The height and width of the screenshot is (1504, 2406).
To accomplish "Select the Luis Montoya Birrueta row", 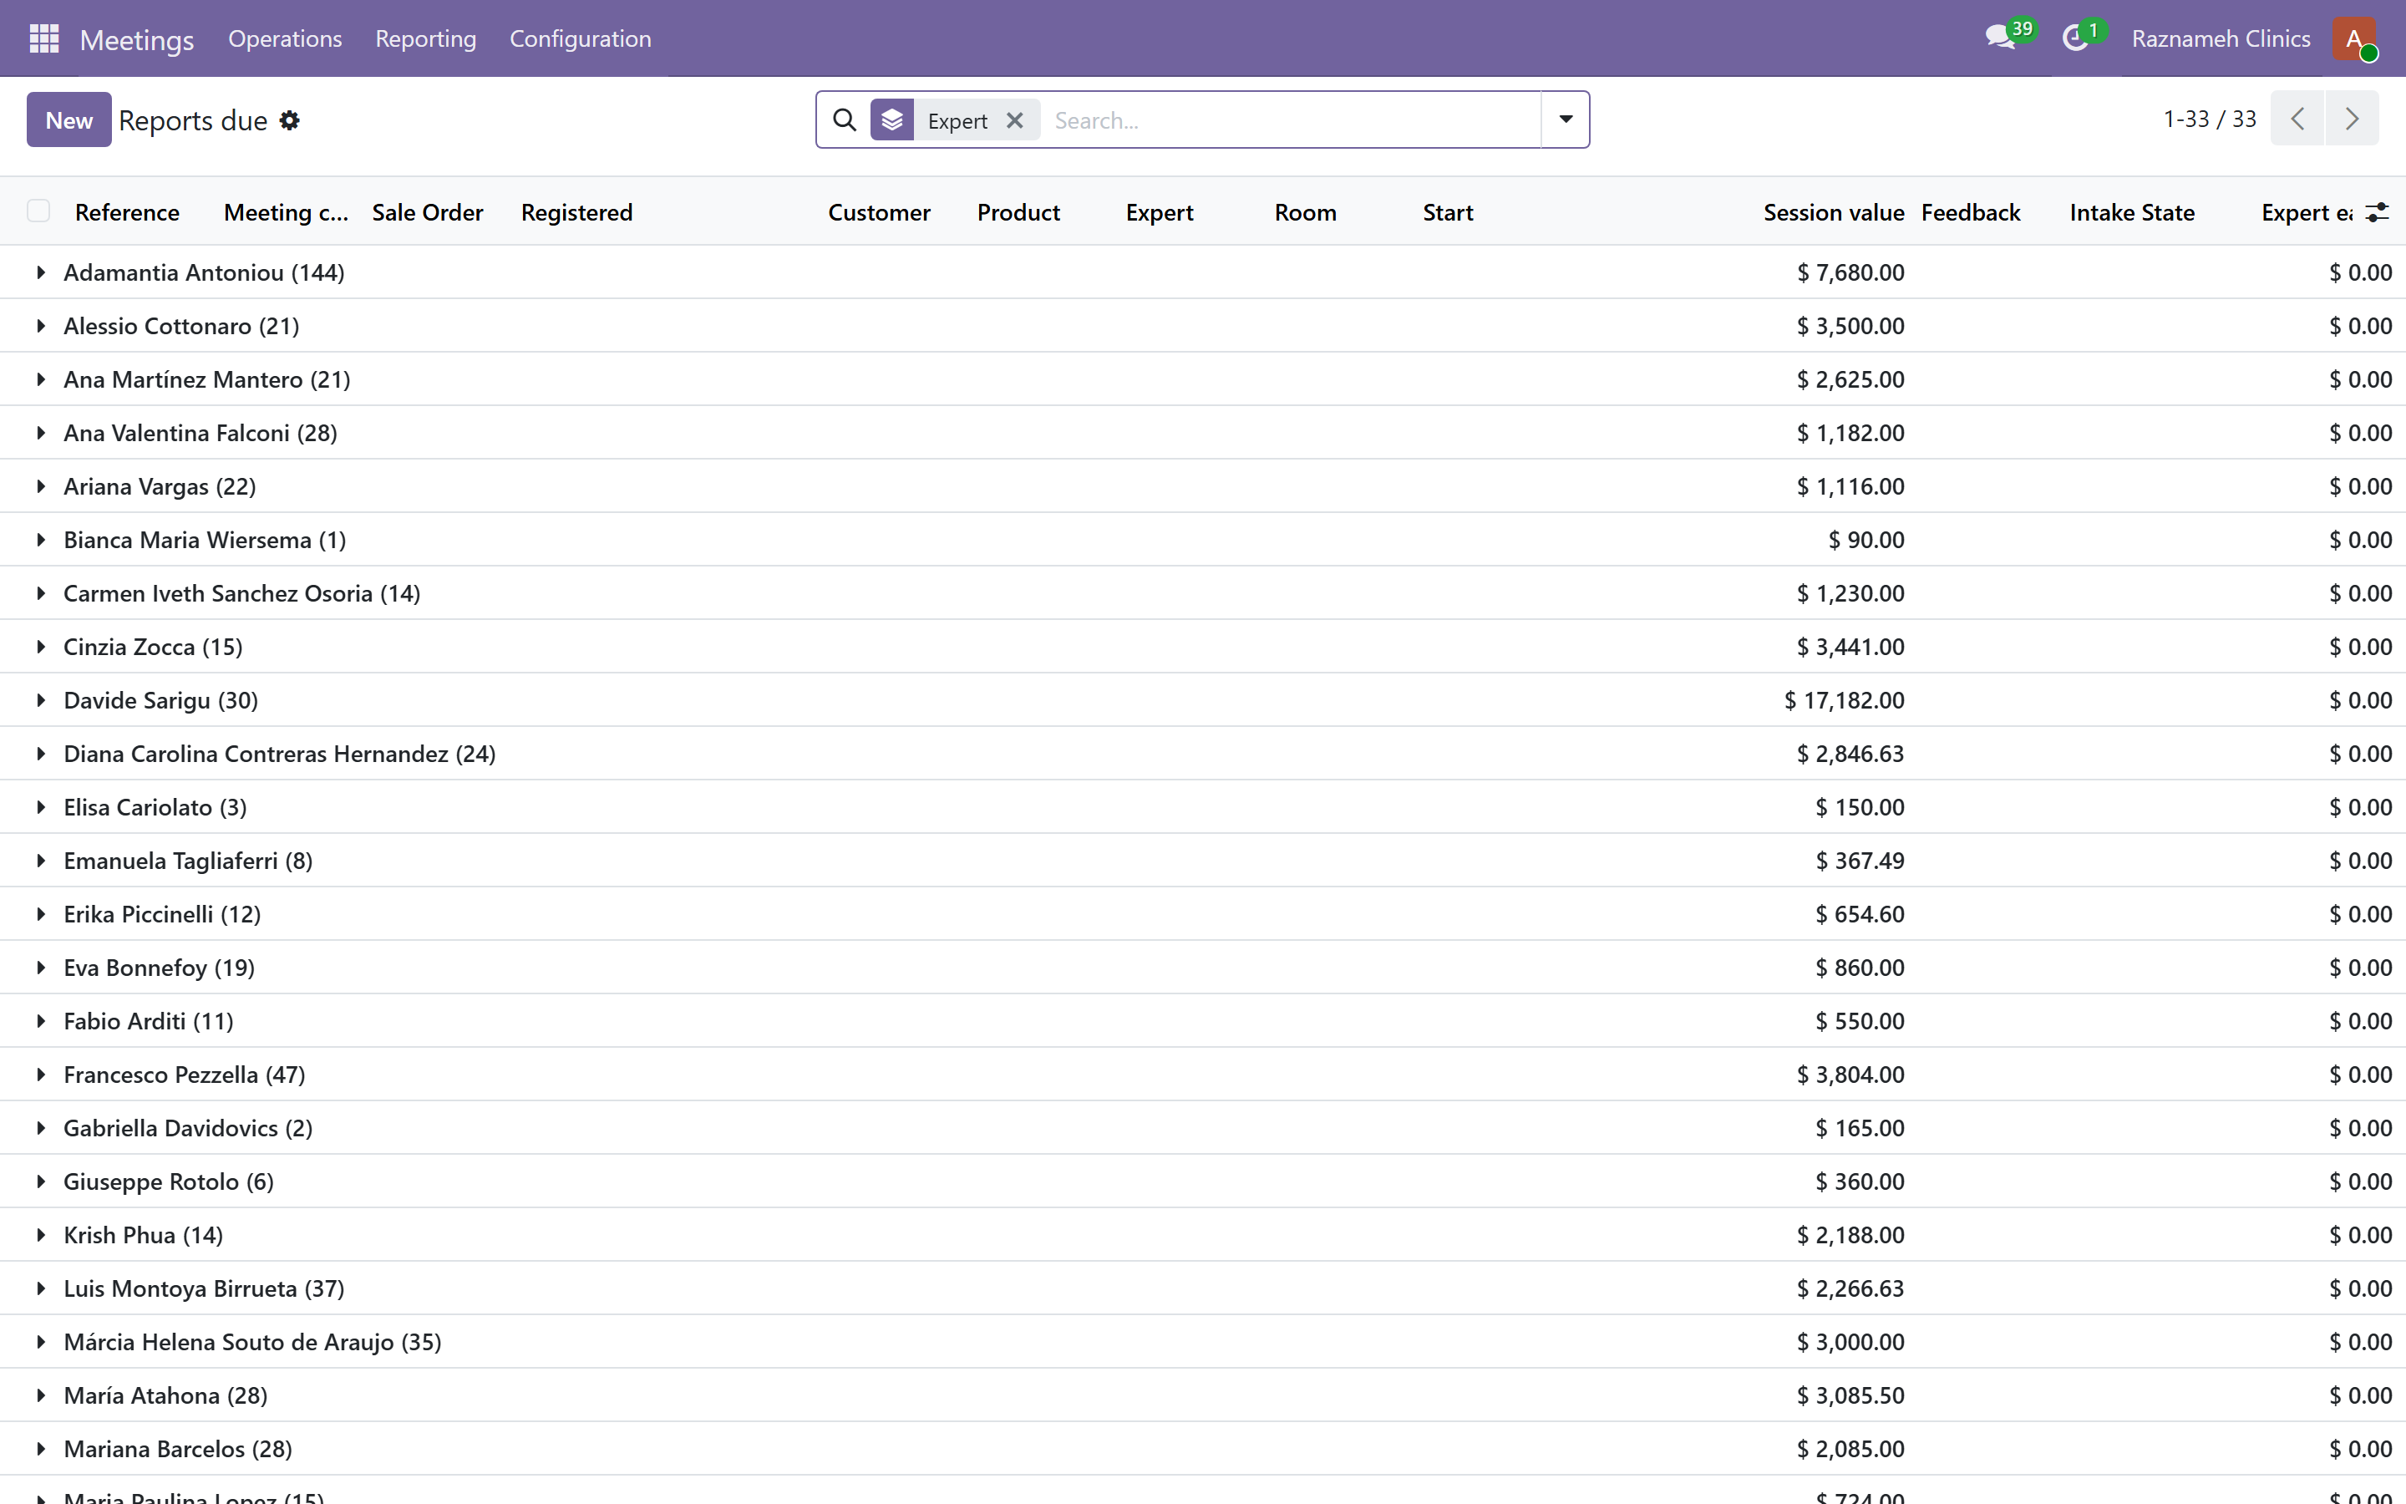I will click(1203, 1288).
